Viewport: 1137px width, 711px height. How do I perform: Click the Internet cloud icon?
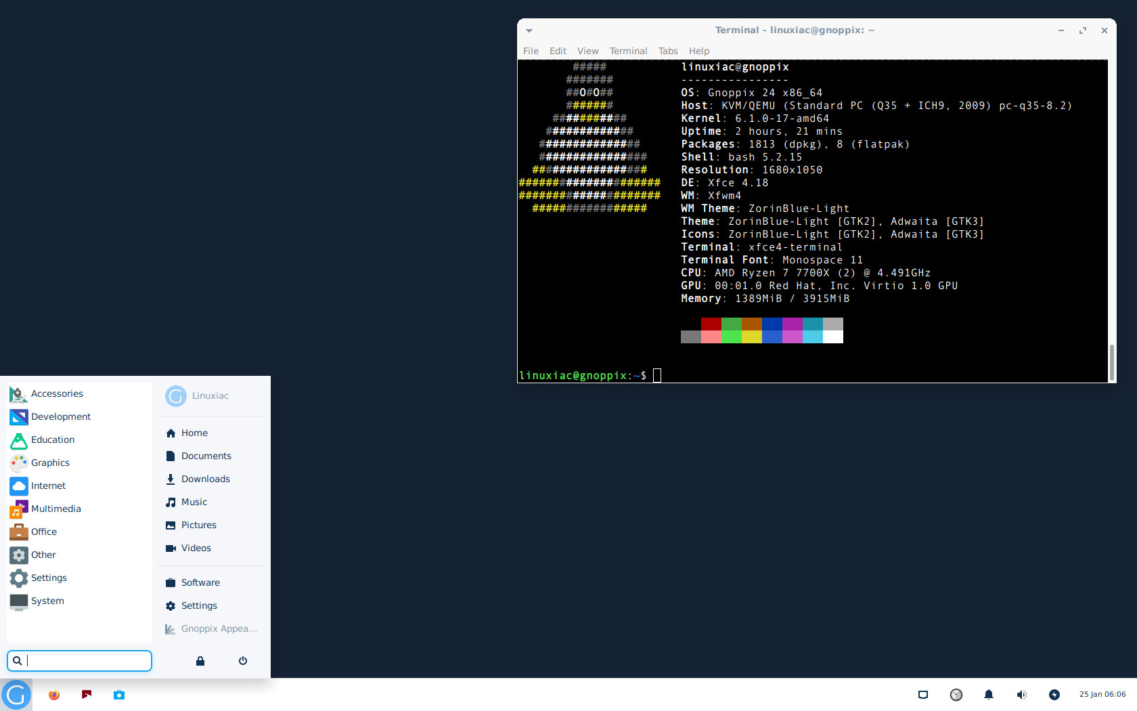[x=18, y=486]
